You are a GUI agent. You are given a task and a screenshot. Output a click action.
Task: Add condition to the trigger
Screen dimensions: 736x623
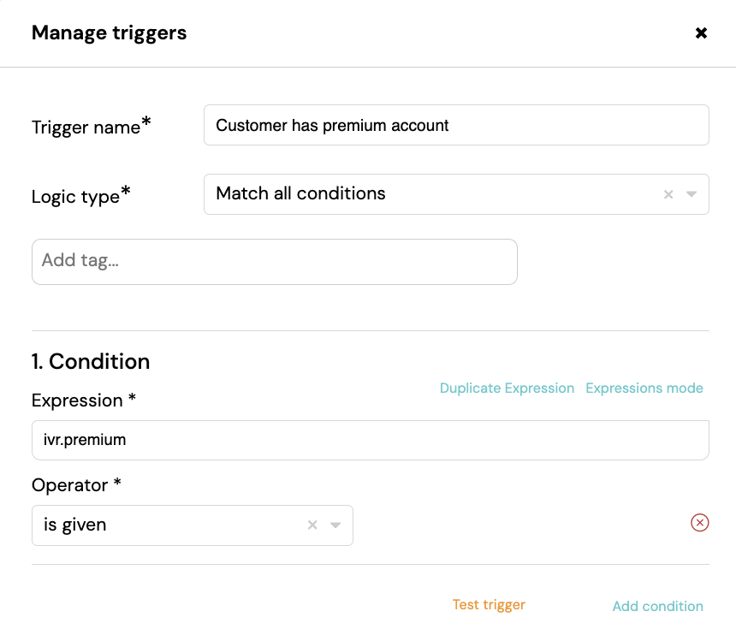(657, 606)
